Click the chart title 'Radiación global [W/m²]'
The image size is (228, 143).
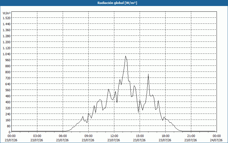pos(117,3)
